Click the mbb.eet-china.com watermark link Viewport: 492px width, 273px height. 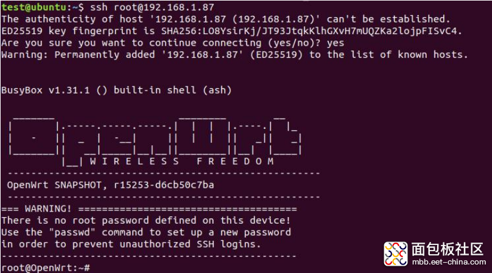[x=449, y=262]
